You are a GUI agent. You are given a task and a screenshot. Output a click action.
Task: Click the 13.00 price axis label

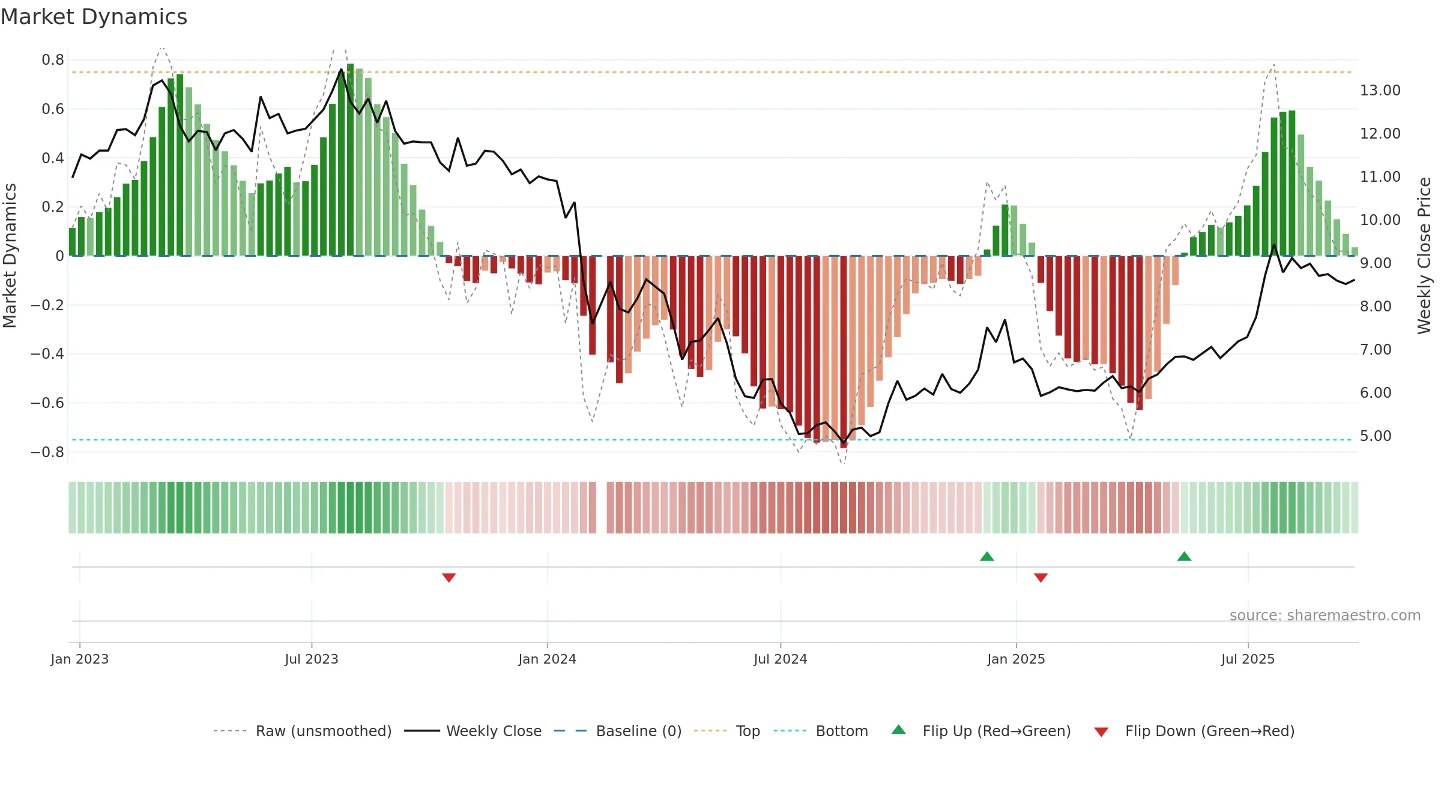point(1380,90)
